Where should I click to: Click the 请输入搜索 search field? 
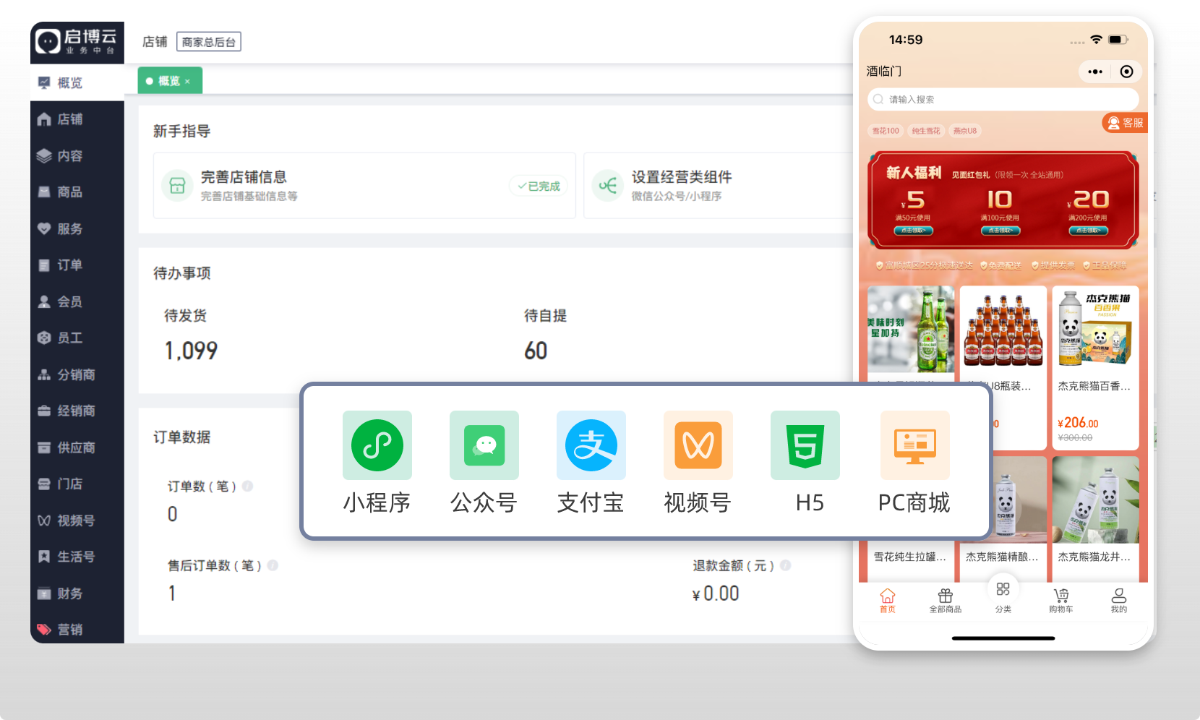pos(1003,100)
